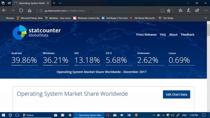Open clock showing 1:59 PM

(x=194, y=115)
